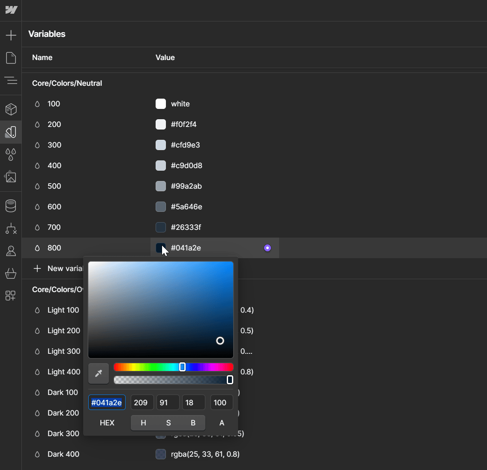The height and width of the screenshot is (470, 487).
Task: Open the Ecommerce panel
Action: point(11,274)
